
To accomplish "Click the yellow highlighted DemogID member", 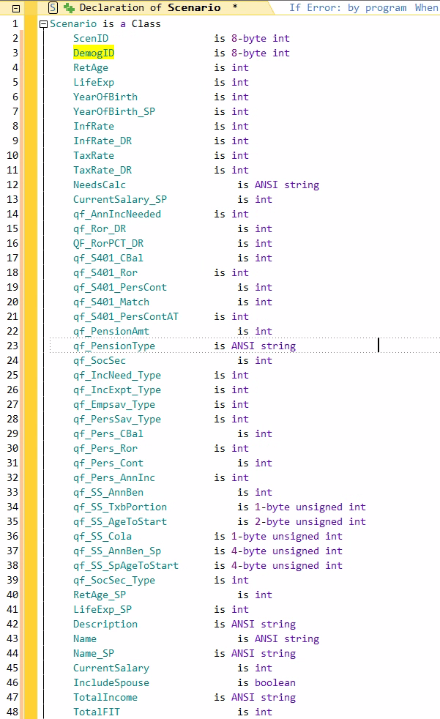I will point(94,53).
